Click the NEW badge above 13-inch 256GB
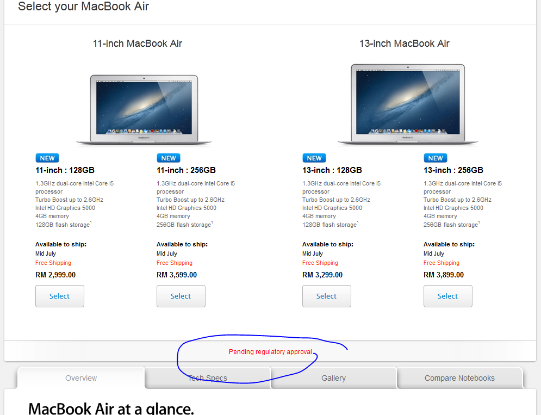Viewport: 541px width, 415px height. pos(436,158)
